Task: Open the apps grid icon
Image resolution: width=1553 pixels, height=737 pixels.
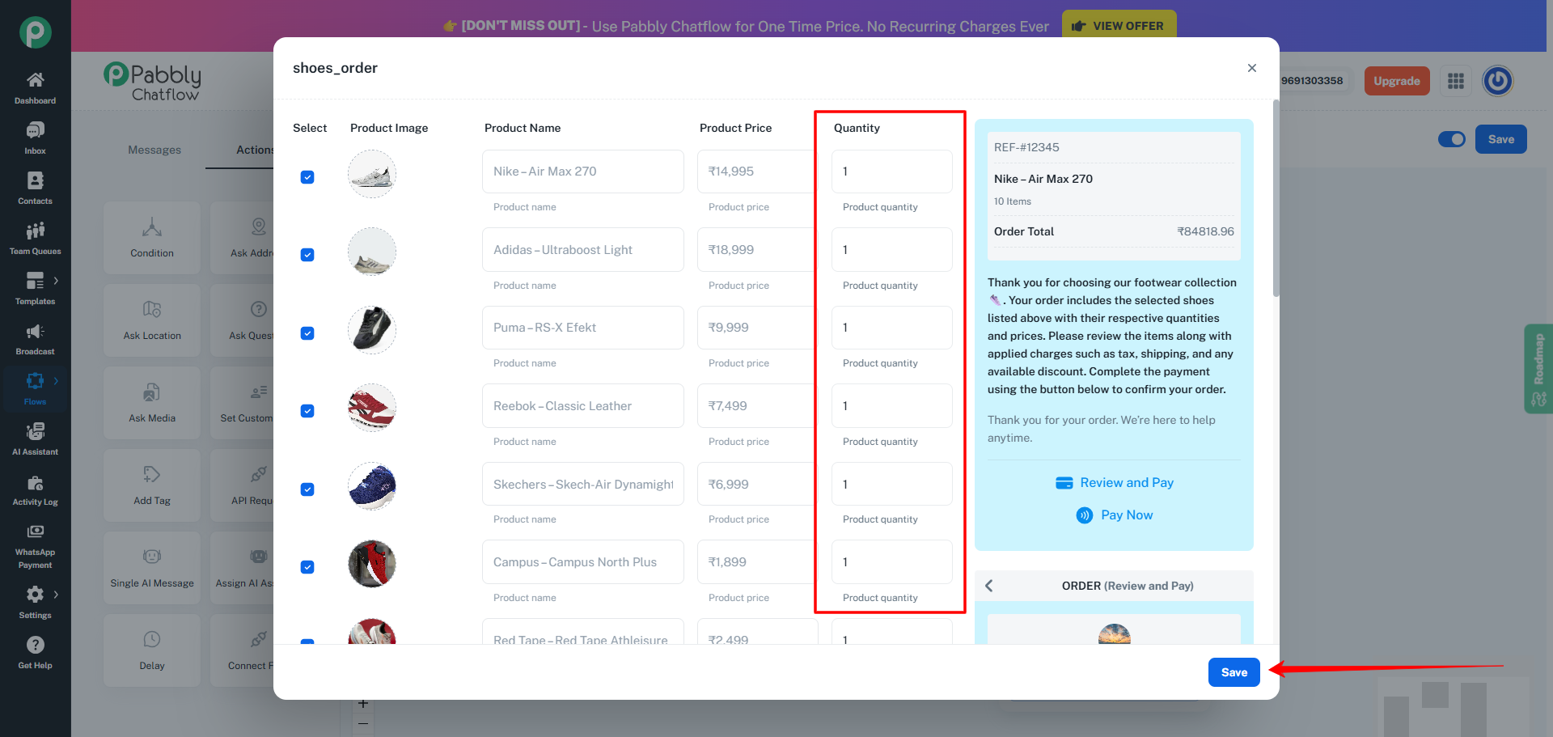Action: 1456,81
